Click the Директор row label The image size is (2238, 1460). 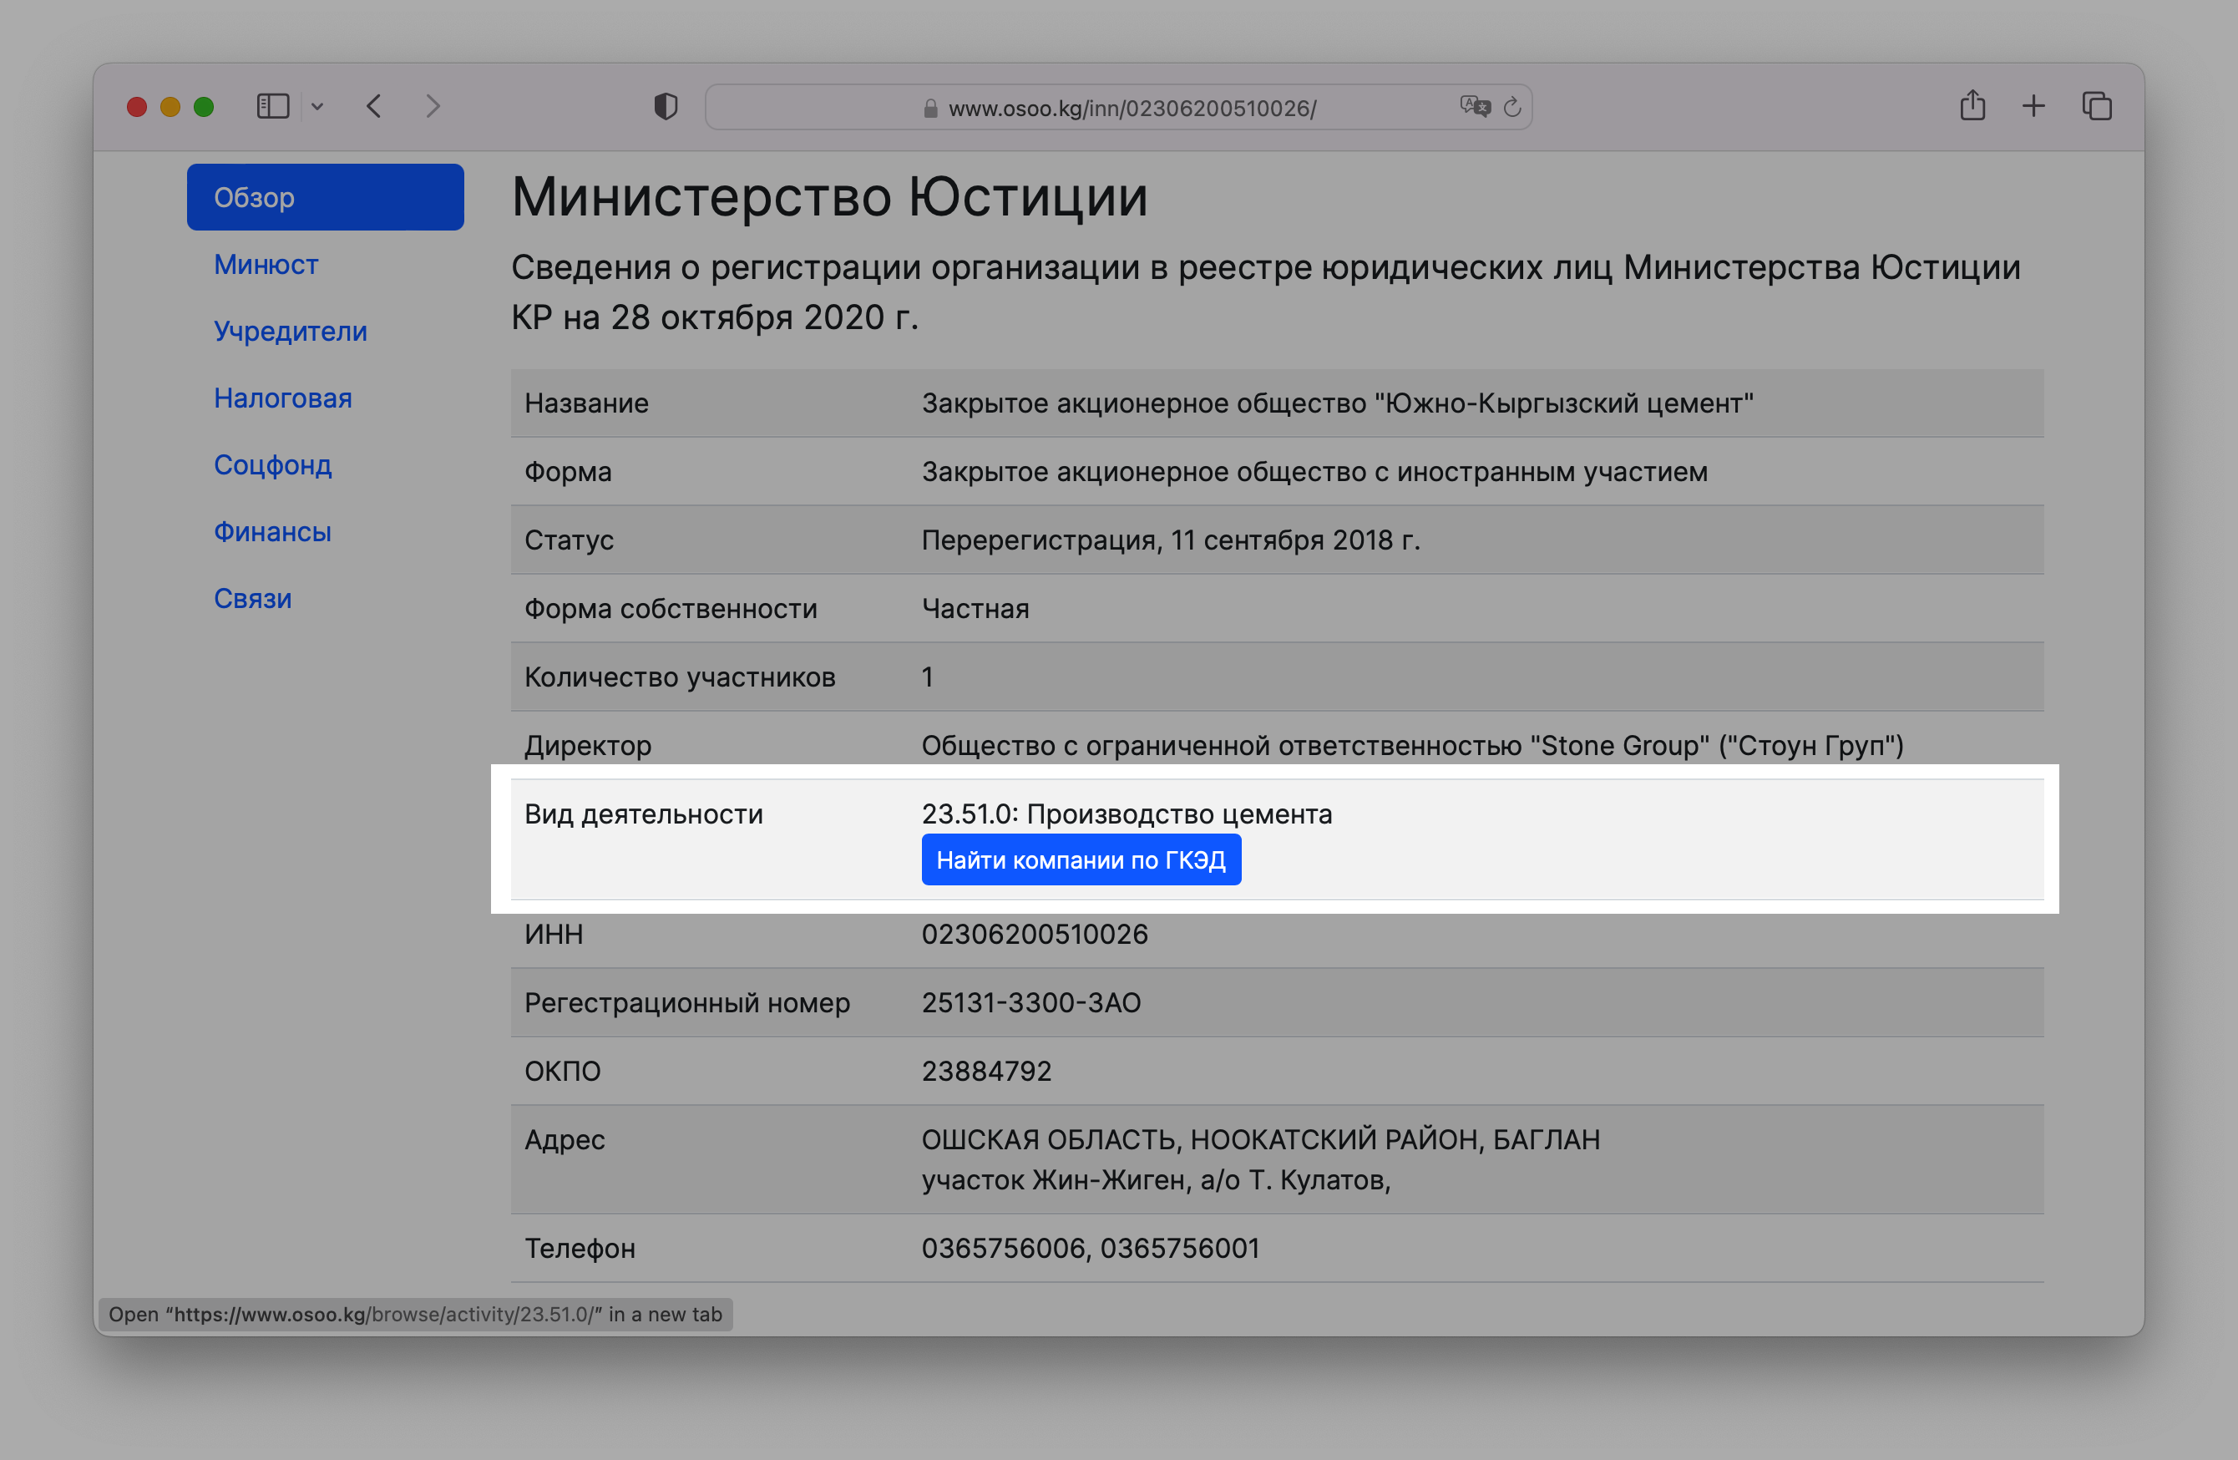click(x=588, y=746)
